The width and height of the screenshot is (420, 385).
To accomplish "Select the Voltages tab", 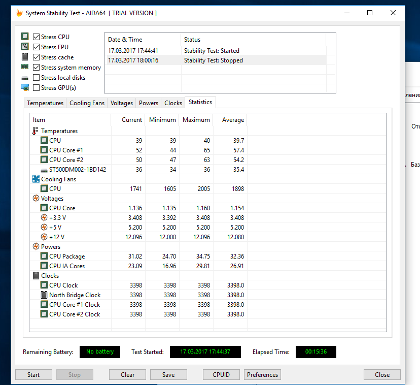I will point(122,103).
